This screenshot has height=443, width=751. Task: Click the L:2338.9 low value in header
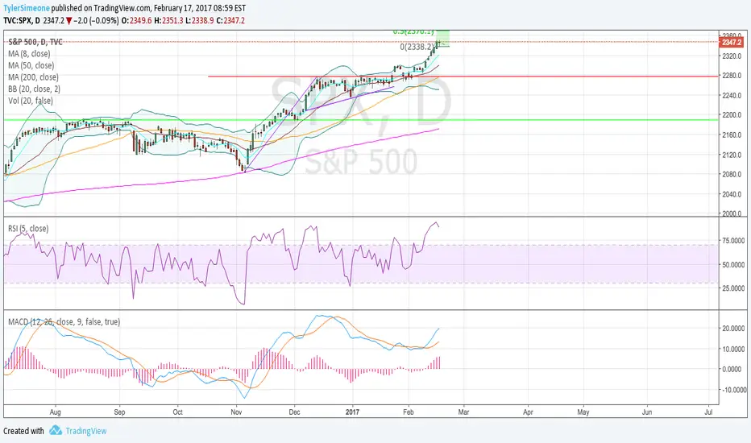pyautogui.click(x=199, y=21)
